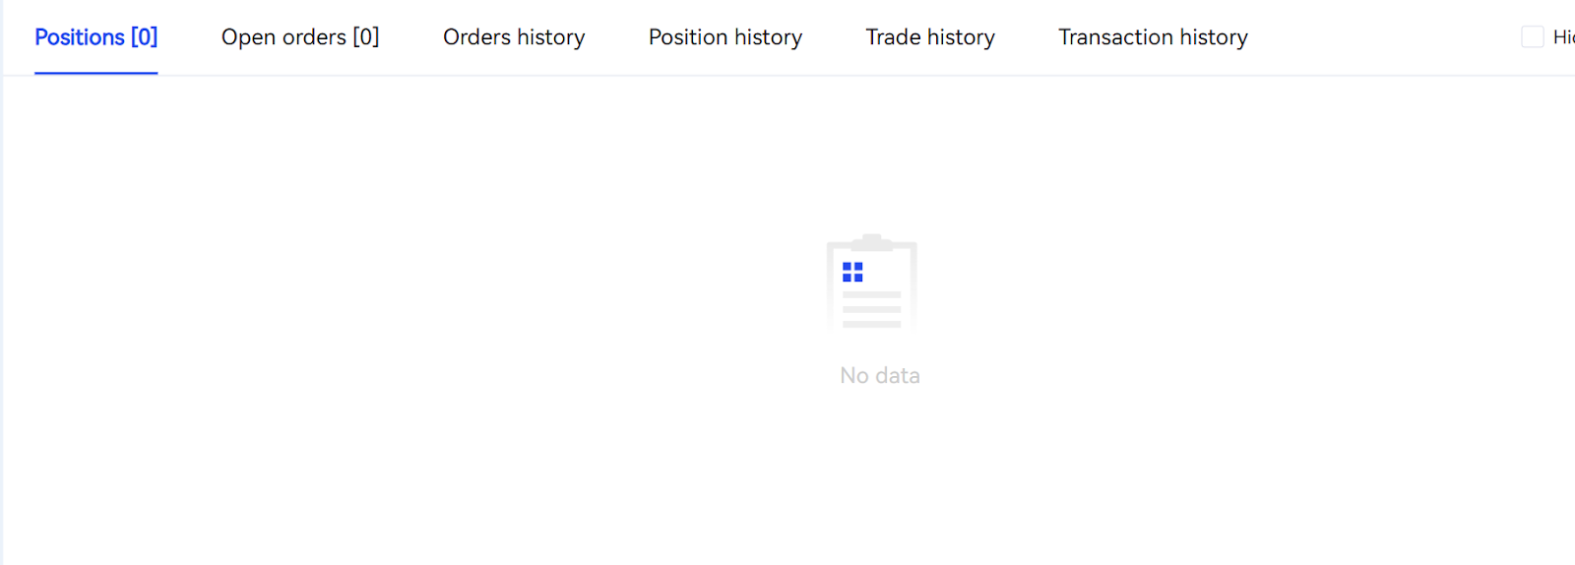1575x565 pixels.
Task: View the Trade history tab
Action: (930, 37)
